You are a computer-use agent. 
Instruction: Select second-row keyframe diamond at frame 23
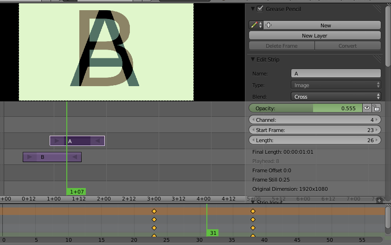point(154,220)
